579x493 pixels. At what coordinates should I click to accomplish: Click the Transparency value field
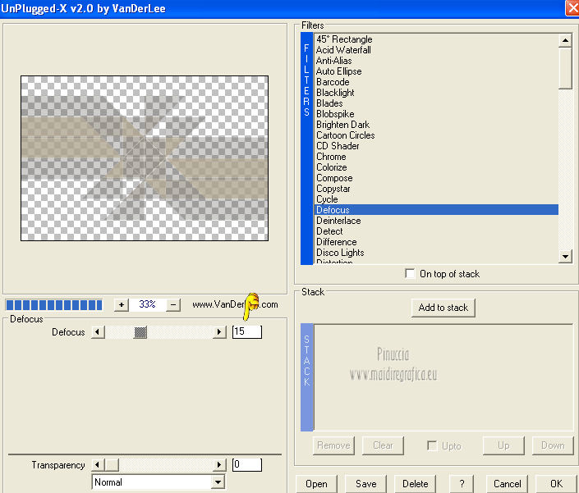tap(247, 464)
